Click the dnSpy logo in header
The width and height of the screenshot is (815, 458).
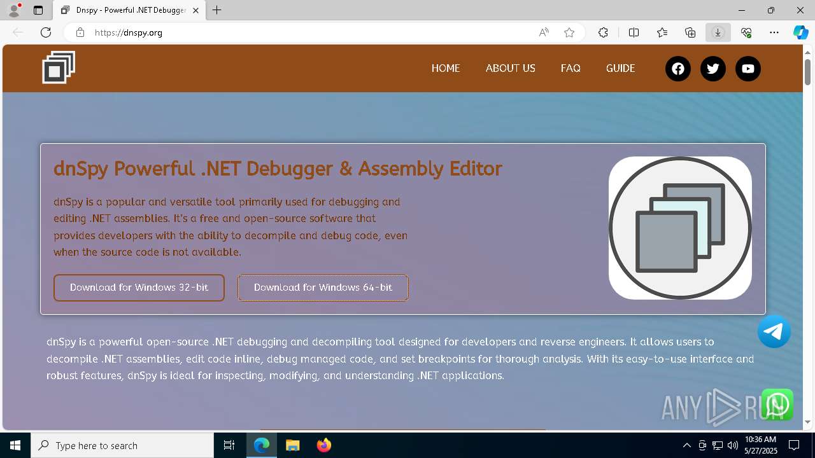click(x=59, y=67)
